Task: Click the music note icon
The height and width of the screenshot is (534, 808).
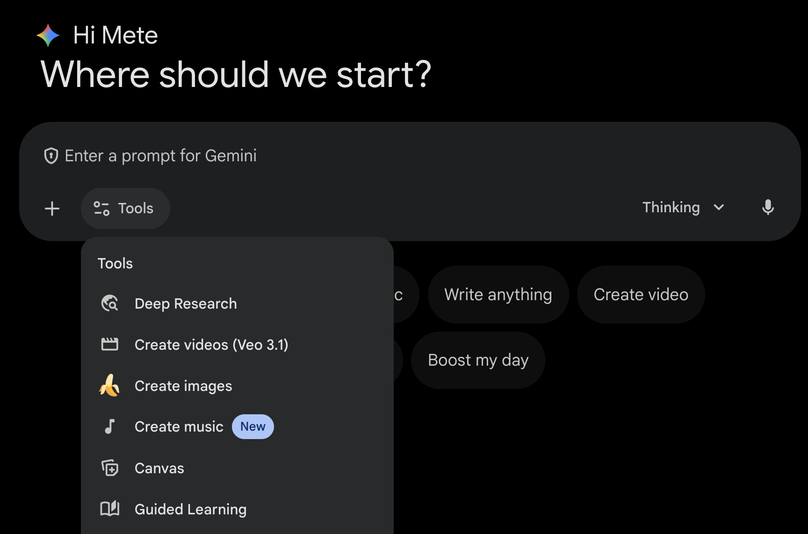Action: point(110,426)
